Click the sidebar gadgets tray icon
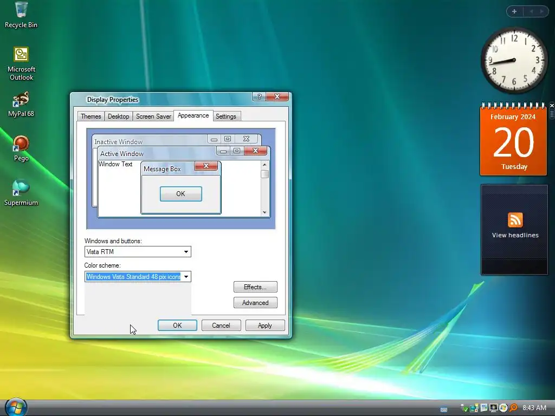Viewport: 555px width, 416px height. tap(474, 408)
